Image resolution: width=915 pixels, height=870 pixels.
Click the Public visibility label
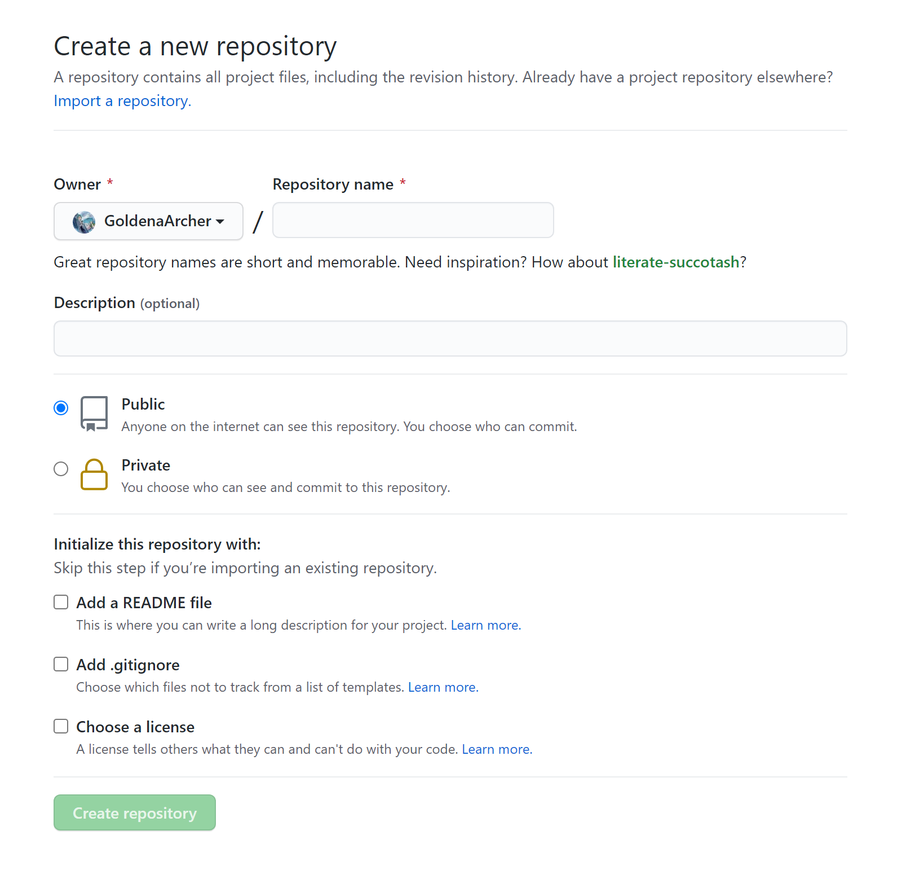coord(143,405)
